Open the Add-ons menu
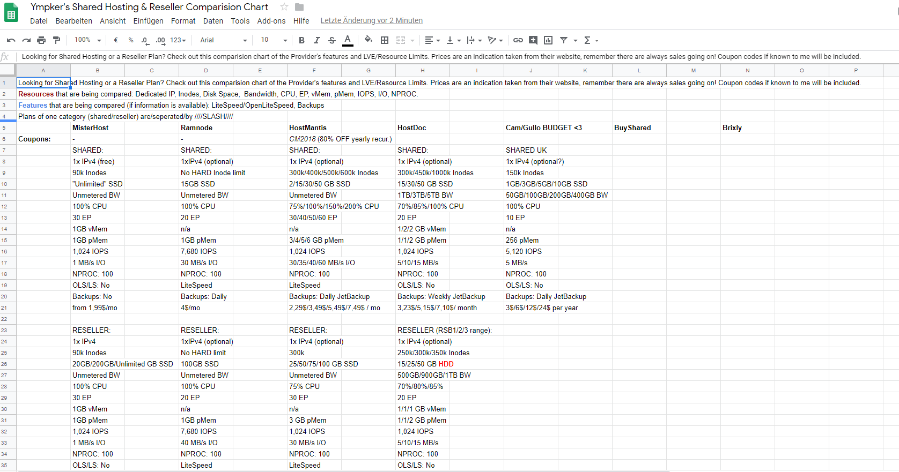 click(271, 21)
